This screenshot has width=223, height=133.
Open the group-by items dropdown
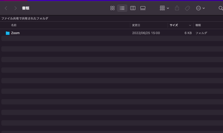coord(164,8)
